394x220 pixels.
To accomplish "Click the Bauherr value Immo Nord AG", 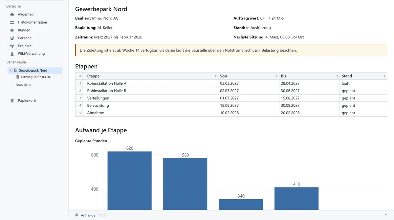I will (x=105, y=18).
